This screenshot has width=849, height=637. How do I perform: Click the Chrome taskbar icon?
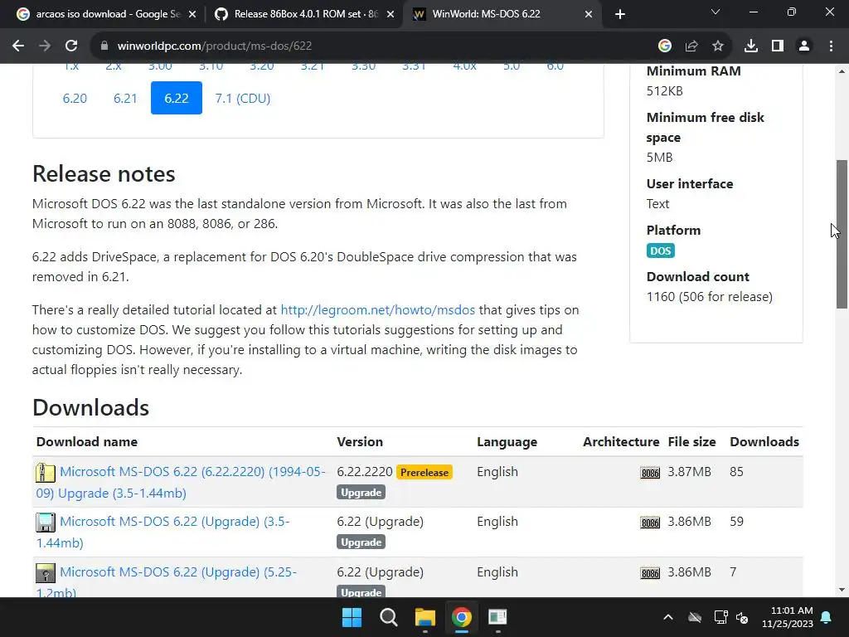(x=461, y=617)
